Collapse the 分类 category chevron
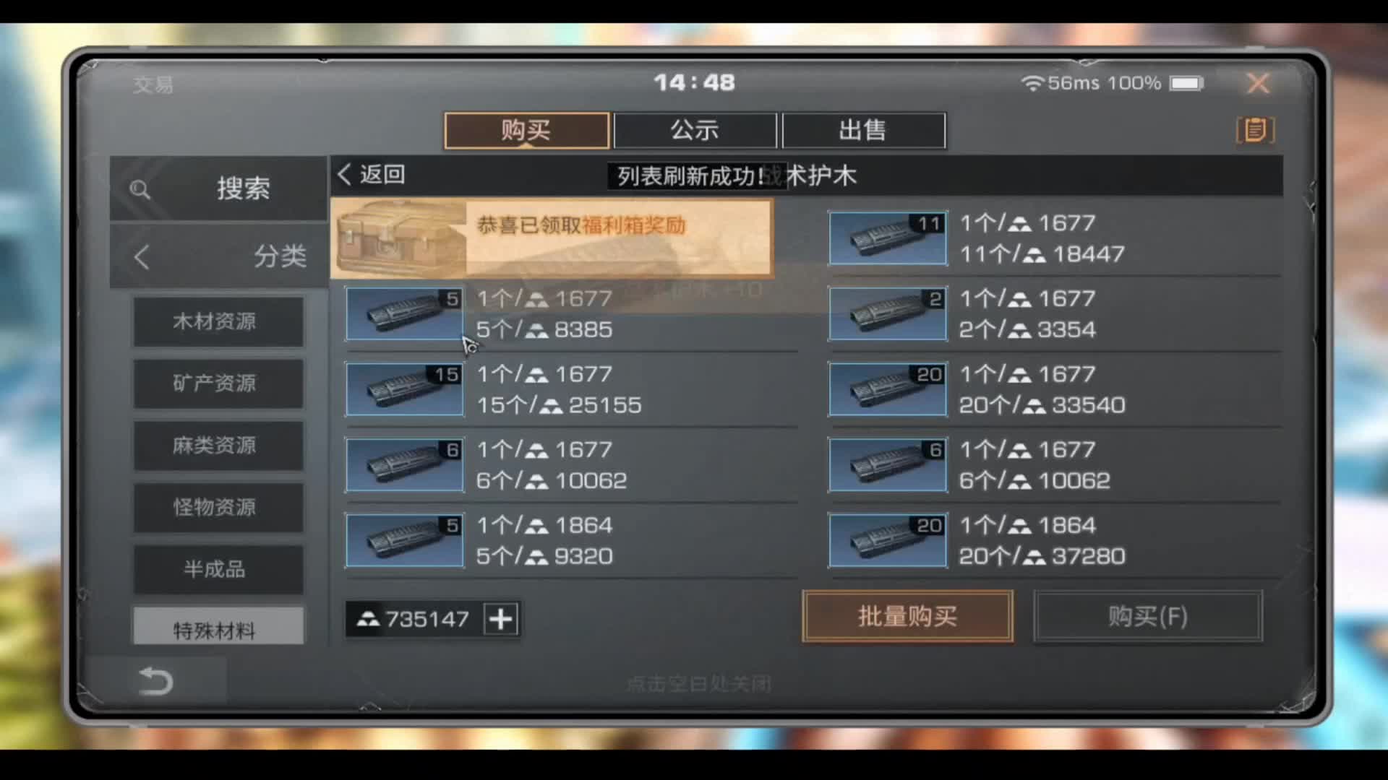 pyautogui.click(x=142, y=257)
